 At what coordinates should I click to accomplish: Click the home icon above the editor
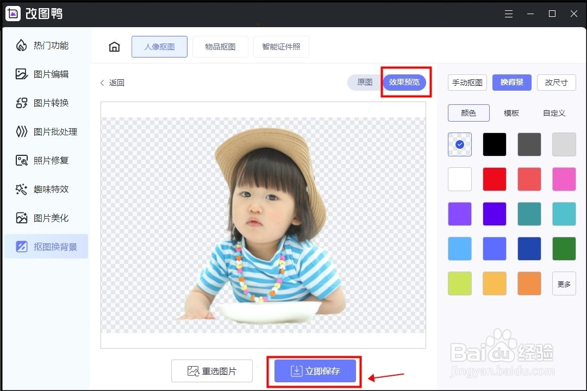(114, 46)
